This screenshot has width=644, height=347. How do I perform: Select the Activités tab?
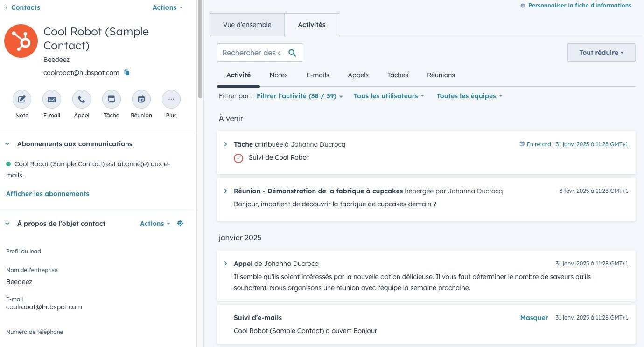click(312, 25)
